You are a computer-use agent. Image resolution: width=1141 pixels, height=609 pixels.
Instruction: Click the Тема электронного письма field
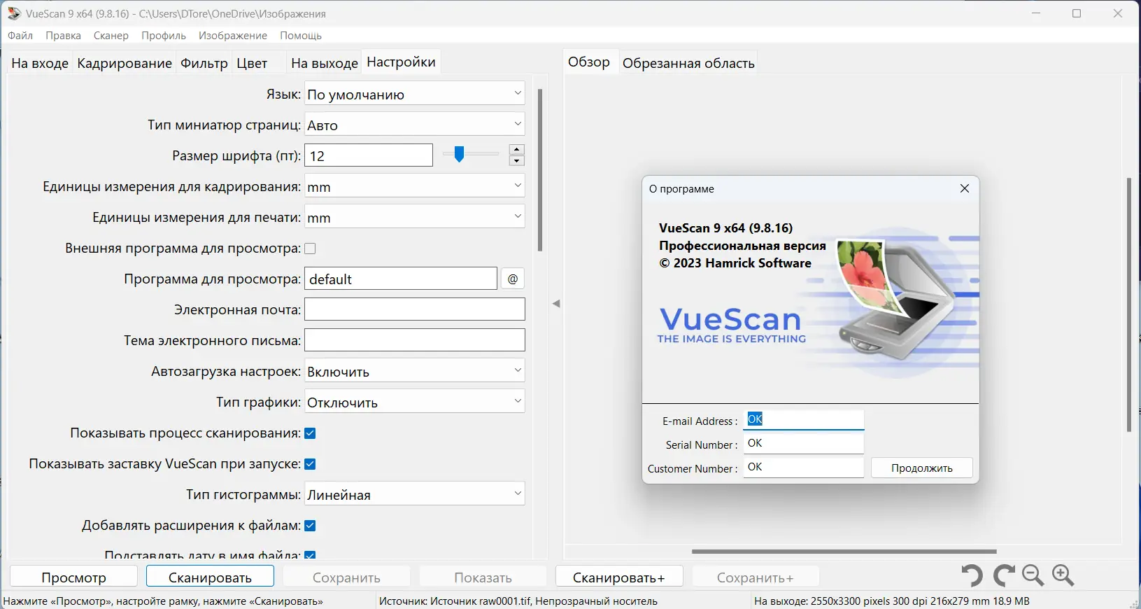tap(415, 340)
